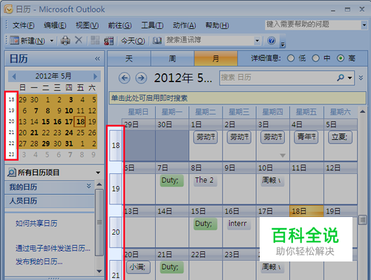Click the calendar view icon beside Today
Screen dimensions: 371x280
coord(109,41)
